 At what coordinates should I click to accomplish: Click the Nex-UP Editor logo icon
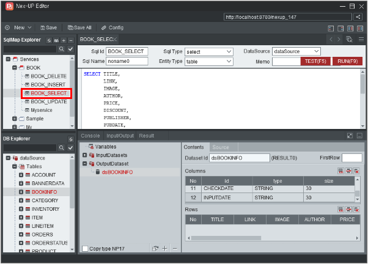pyautogui.click(x=9, y=6)
